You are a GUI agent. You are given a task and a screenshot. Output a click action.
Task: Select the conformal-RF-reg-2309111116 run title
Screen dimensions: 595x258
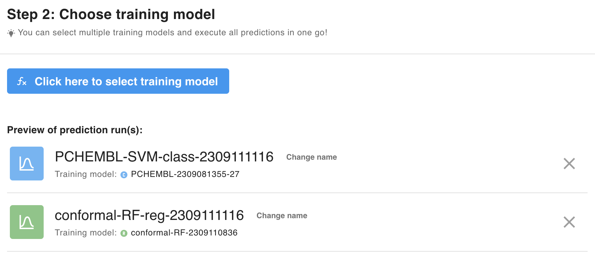click(x=149, y=215)
